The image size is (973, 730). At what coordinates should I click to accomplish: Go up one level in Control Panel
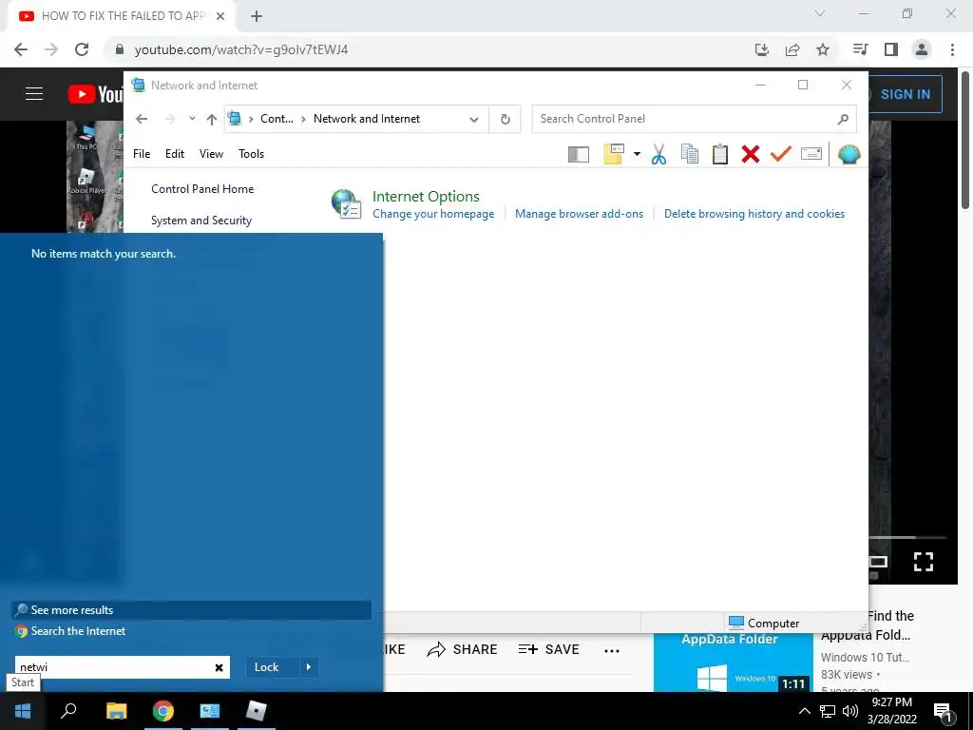(212, 119)
